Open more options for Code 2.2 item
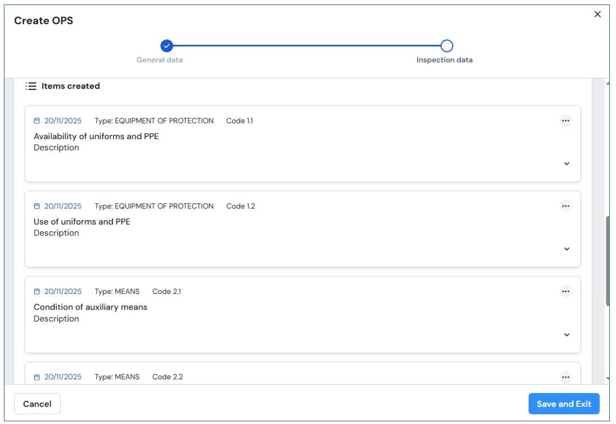The height and width of the screenshot is (424, 616). (x=565, y=377)
